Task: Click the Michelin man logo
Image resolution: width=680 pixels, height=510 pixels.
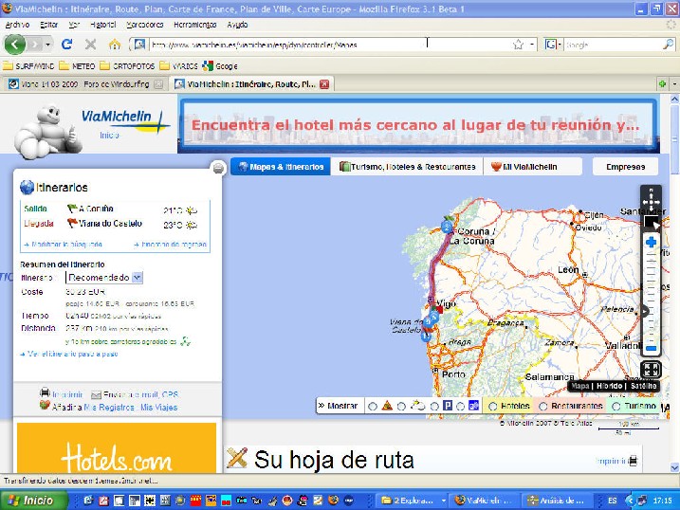Action: 46,131
